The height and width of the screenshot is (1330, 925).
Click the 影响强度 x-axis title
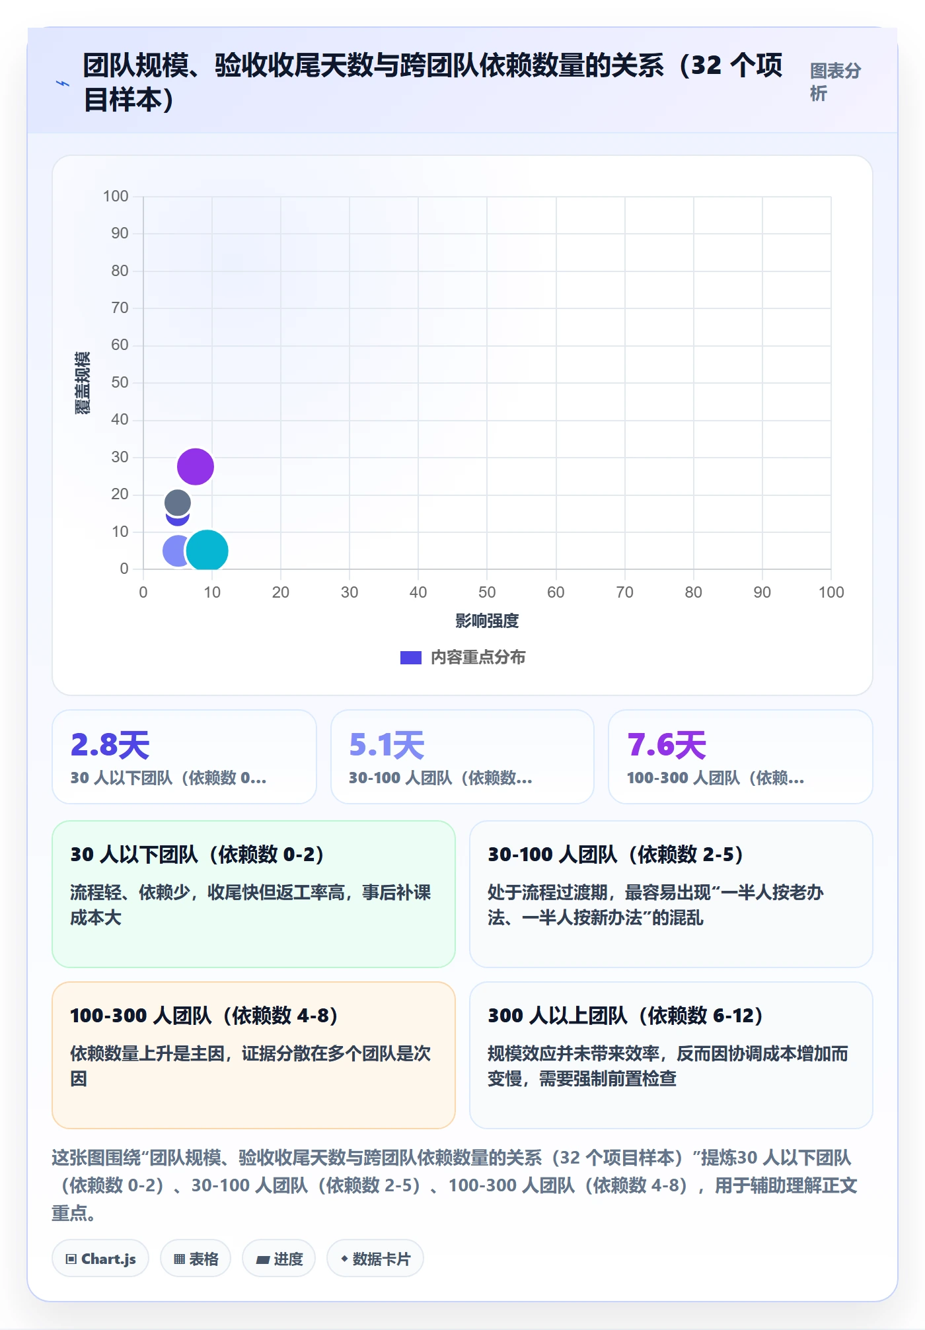[487, 621]
